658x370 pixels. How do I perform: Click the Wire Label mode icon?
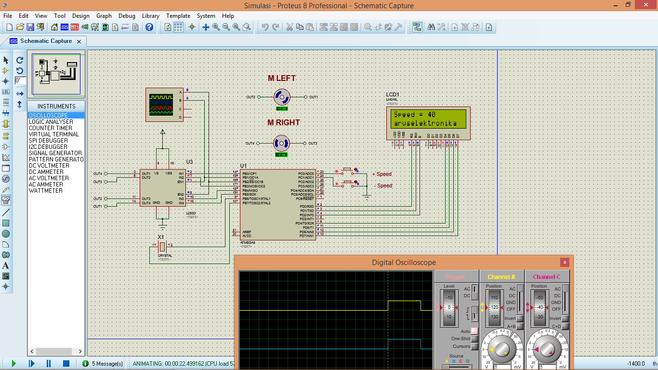click(x=6, y=92)
